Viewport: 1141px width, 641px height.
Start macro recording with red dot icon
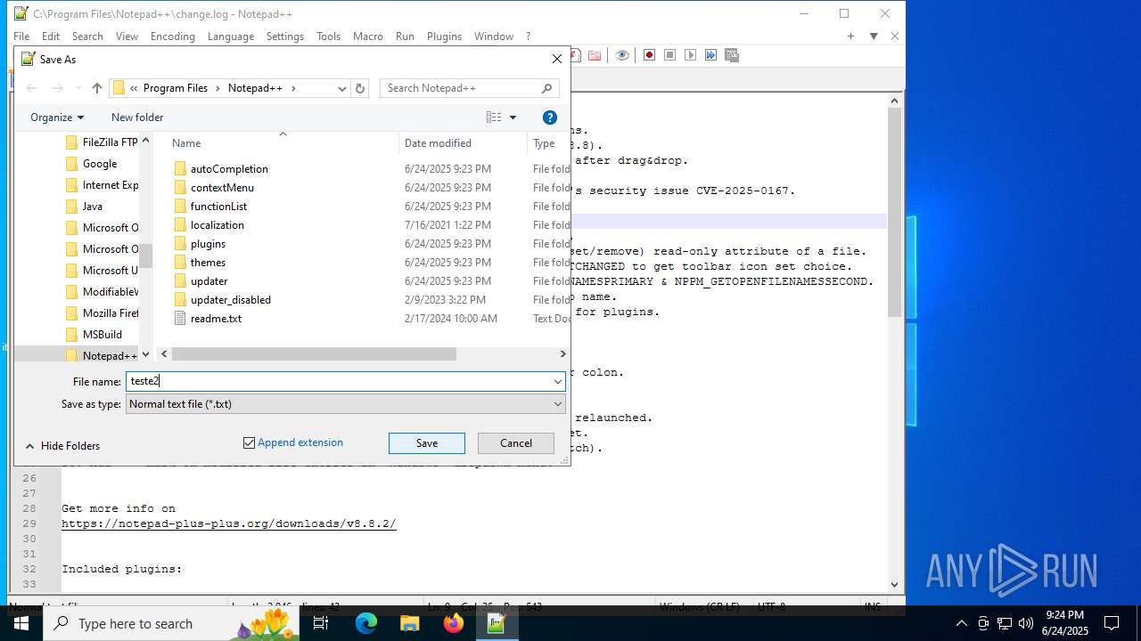(x=650, y=55)
